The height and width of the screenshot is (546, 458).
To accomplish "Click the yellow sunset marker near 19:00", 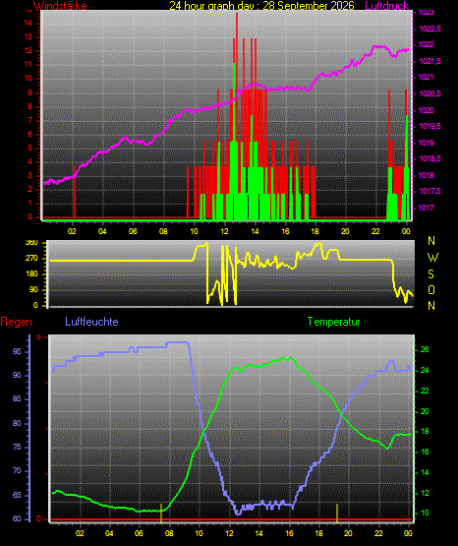I will (x=337, y=513).
